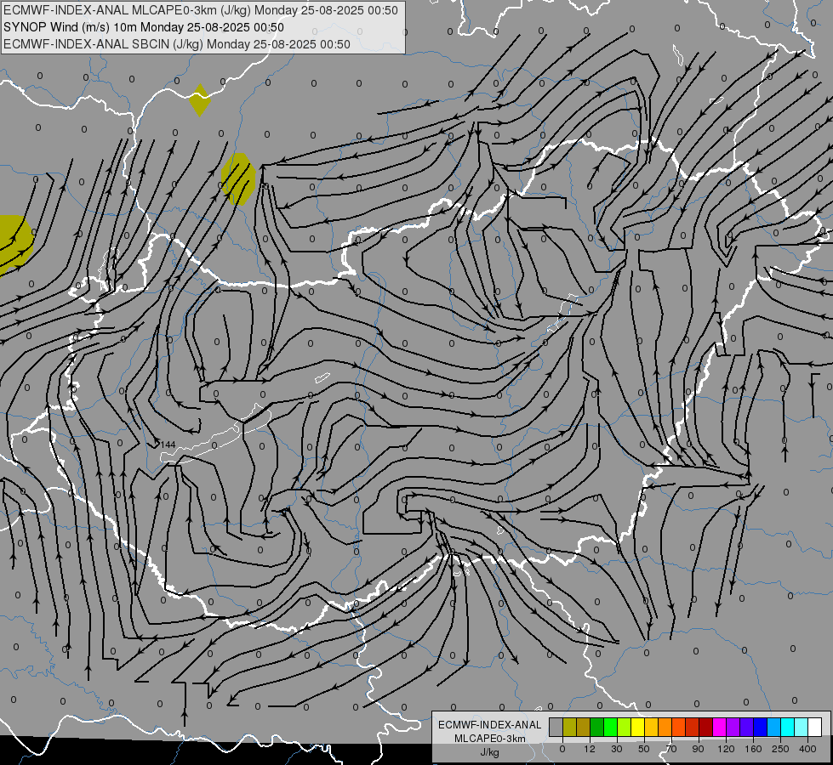Image resolution: width=833 pixels, height=765 pixels.
Task: Click the legend tick label 250
Action: (x=780, y=749)
